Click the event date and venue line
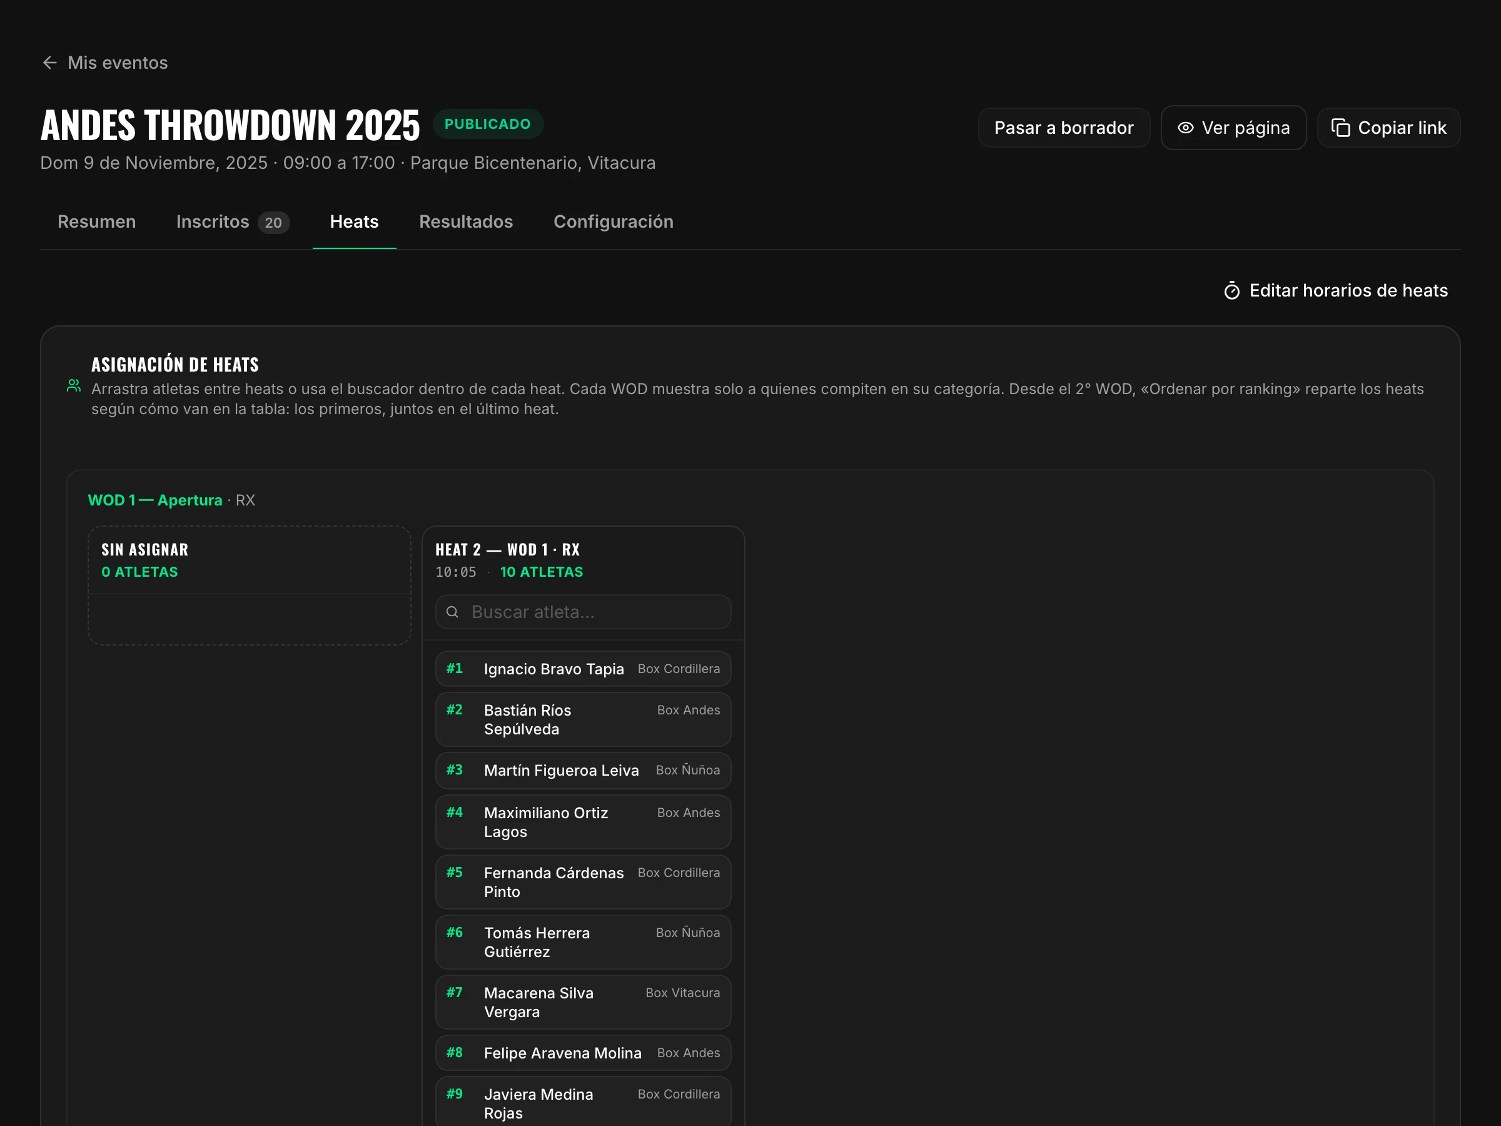The height and width of the screenshot is (1126, 1501). tap(348, 163)
